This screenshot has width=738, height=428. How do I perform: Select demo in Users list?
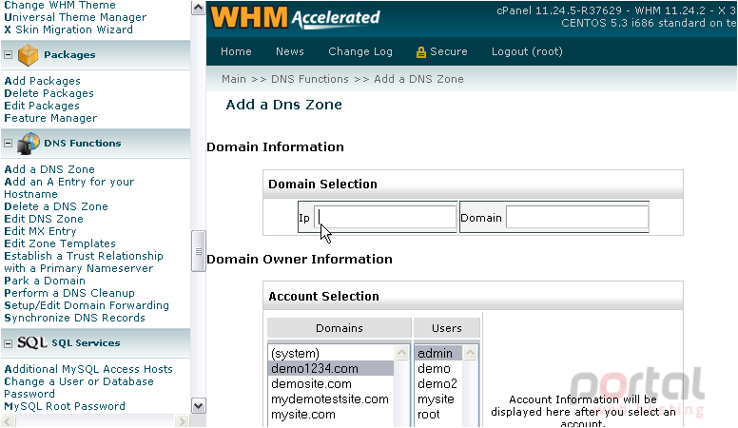pyautogui.click(x=438, y=368)
